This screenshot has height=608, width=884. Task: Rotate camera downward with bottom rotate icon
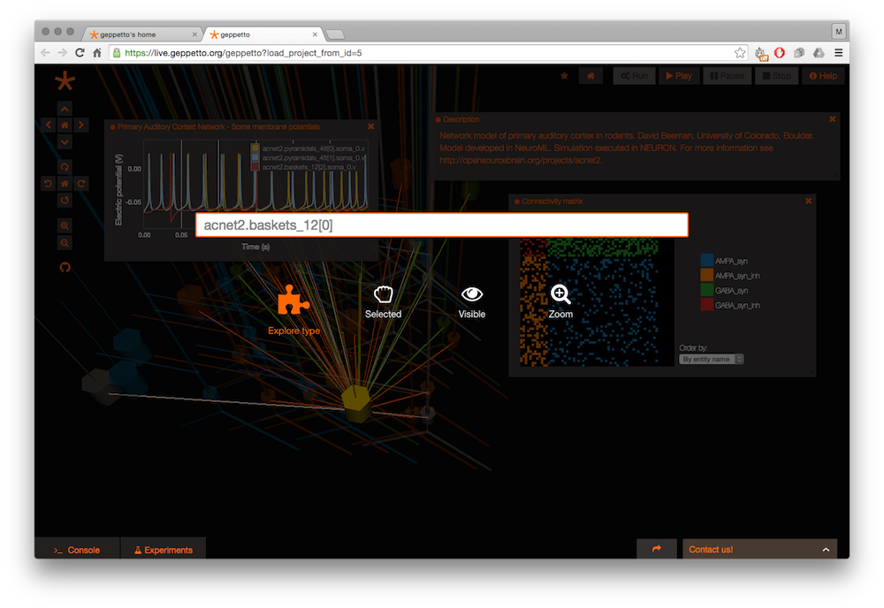65,201
